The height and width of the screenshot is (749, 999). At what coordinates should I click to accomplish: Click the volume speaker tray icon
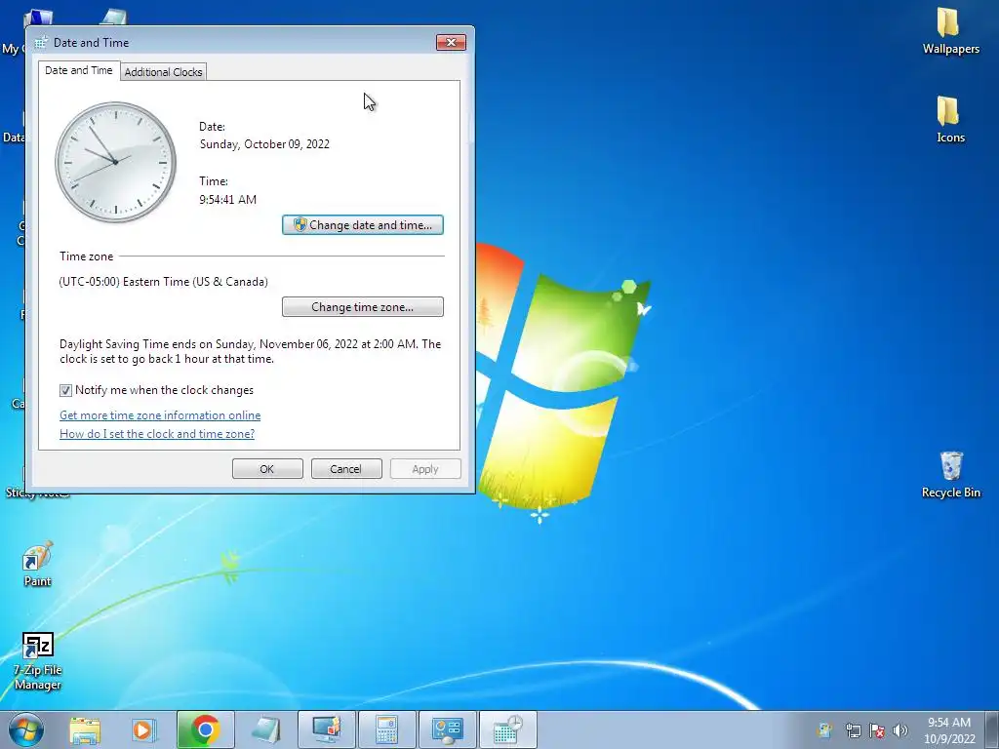tap(900, 730)
